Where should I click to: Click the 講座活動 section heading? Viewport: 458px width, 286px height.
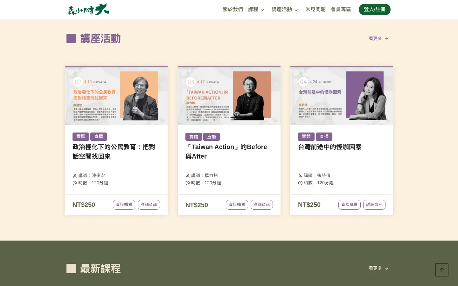(x=101, y=38)
